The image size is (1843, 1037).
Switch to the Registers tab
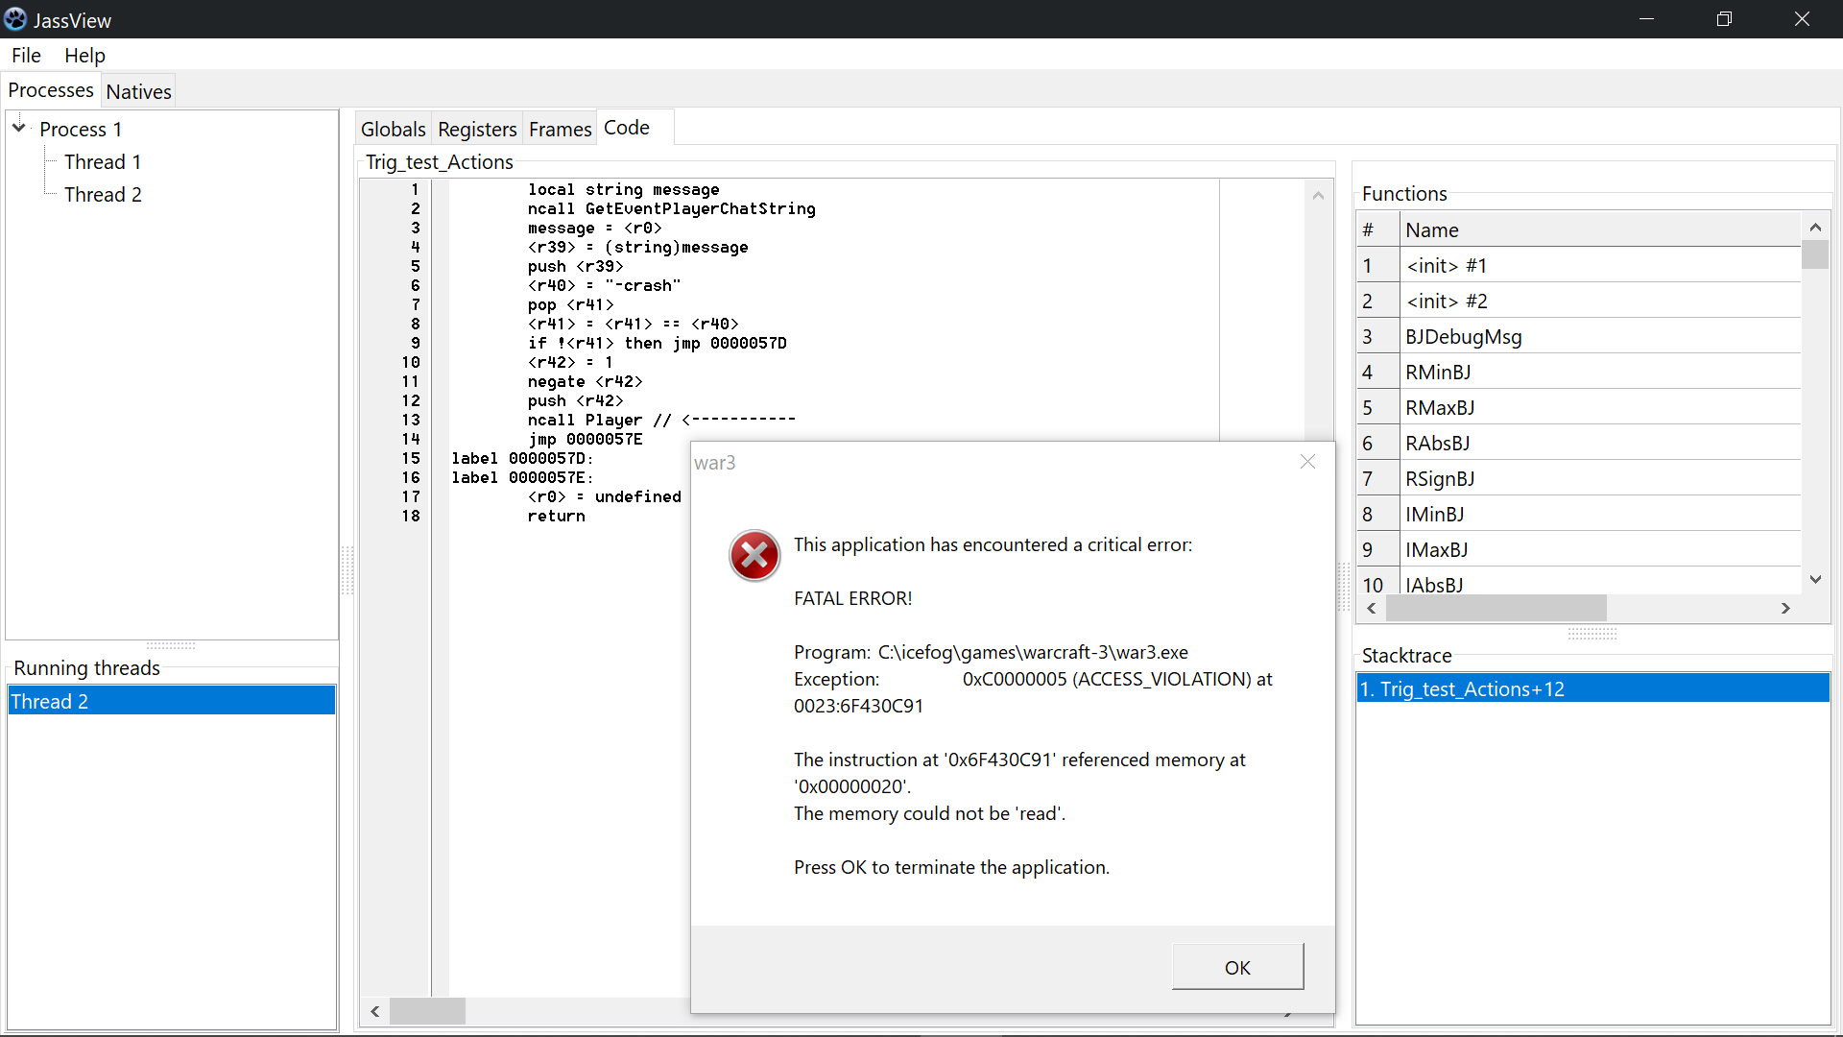(x=477, y=129)
